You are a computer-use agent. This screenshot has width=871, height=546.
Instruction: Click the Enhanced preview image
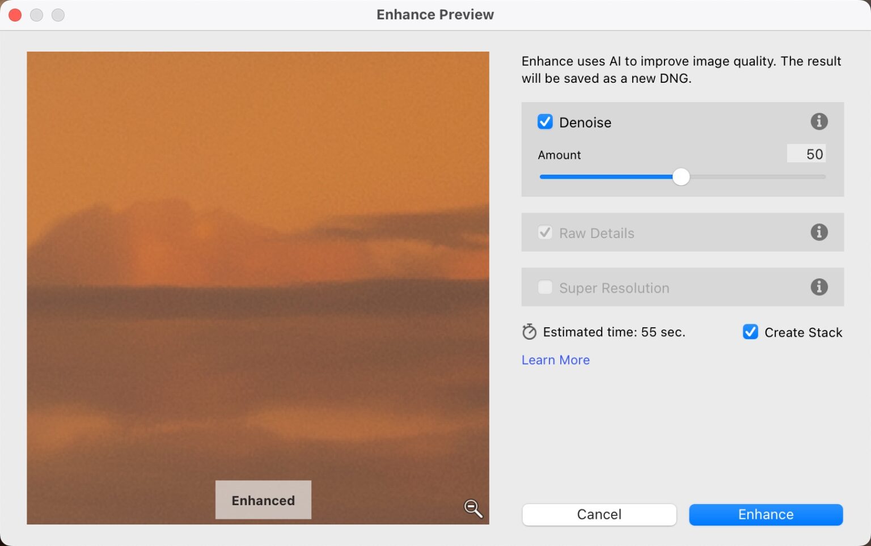tap(258, 255)
